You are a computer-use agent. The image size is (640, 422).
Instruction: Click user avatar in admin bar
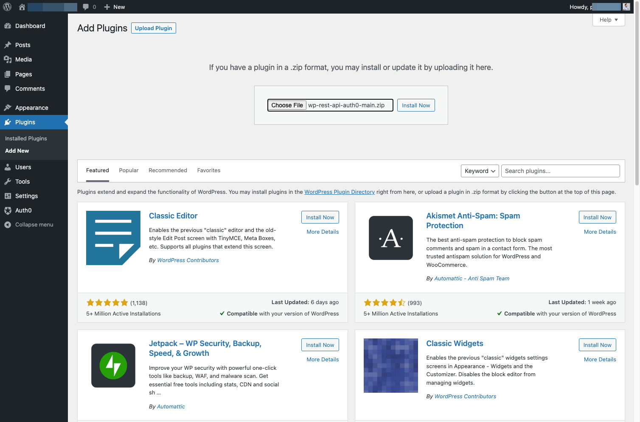tap(626, 7)
